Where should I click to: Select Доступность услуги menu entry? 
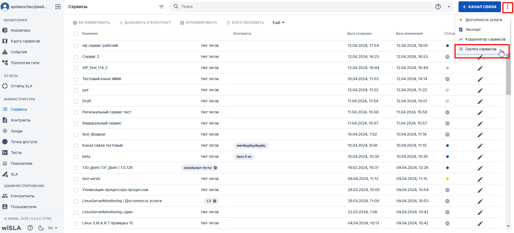482,20
